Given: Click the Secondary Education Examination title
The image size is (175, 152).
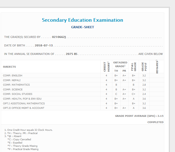Looking at the screenshot, I should tap(82, 20).
